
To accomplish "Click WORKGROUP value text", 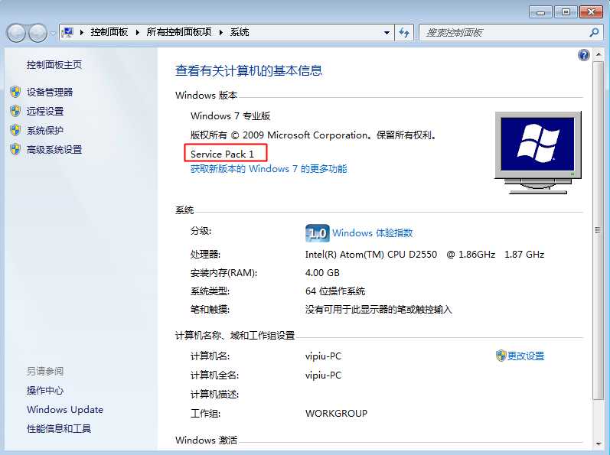I will [x=337, y=414].
